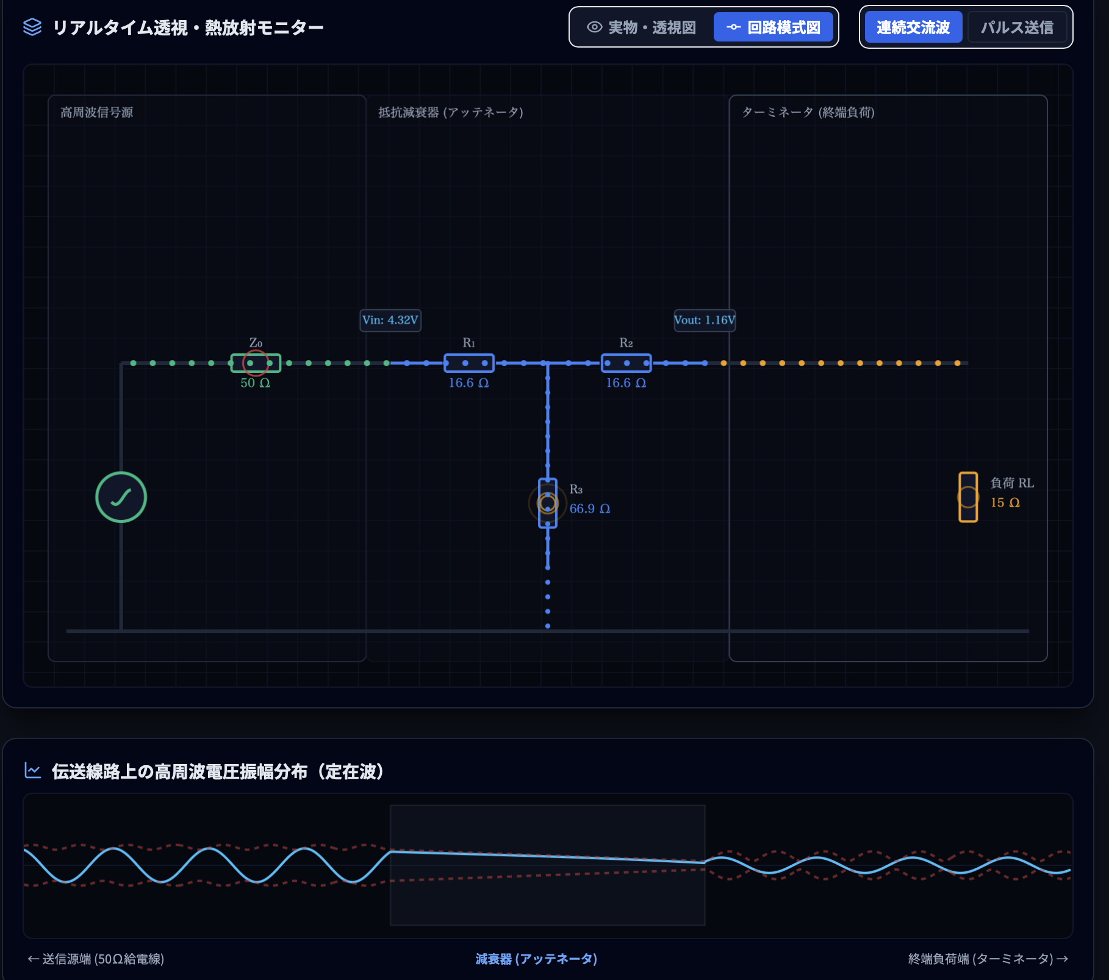Select the Z₀ 50 Ω resistor symbol

pyautogui.click(x=256, y=363)
